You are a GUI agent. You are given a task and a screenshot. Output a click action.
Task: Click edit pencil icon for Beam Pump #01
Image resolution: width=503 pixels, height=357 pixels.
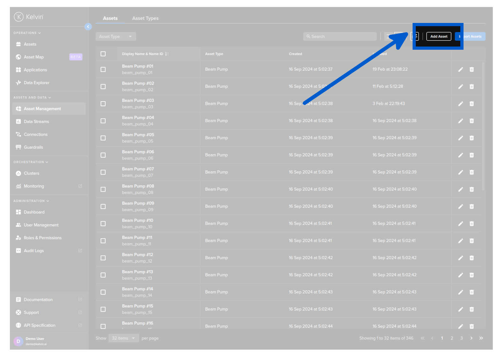(x=460, y=69)
